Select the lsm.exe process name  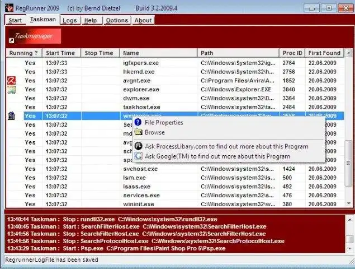[135, 178]
